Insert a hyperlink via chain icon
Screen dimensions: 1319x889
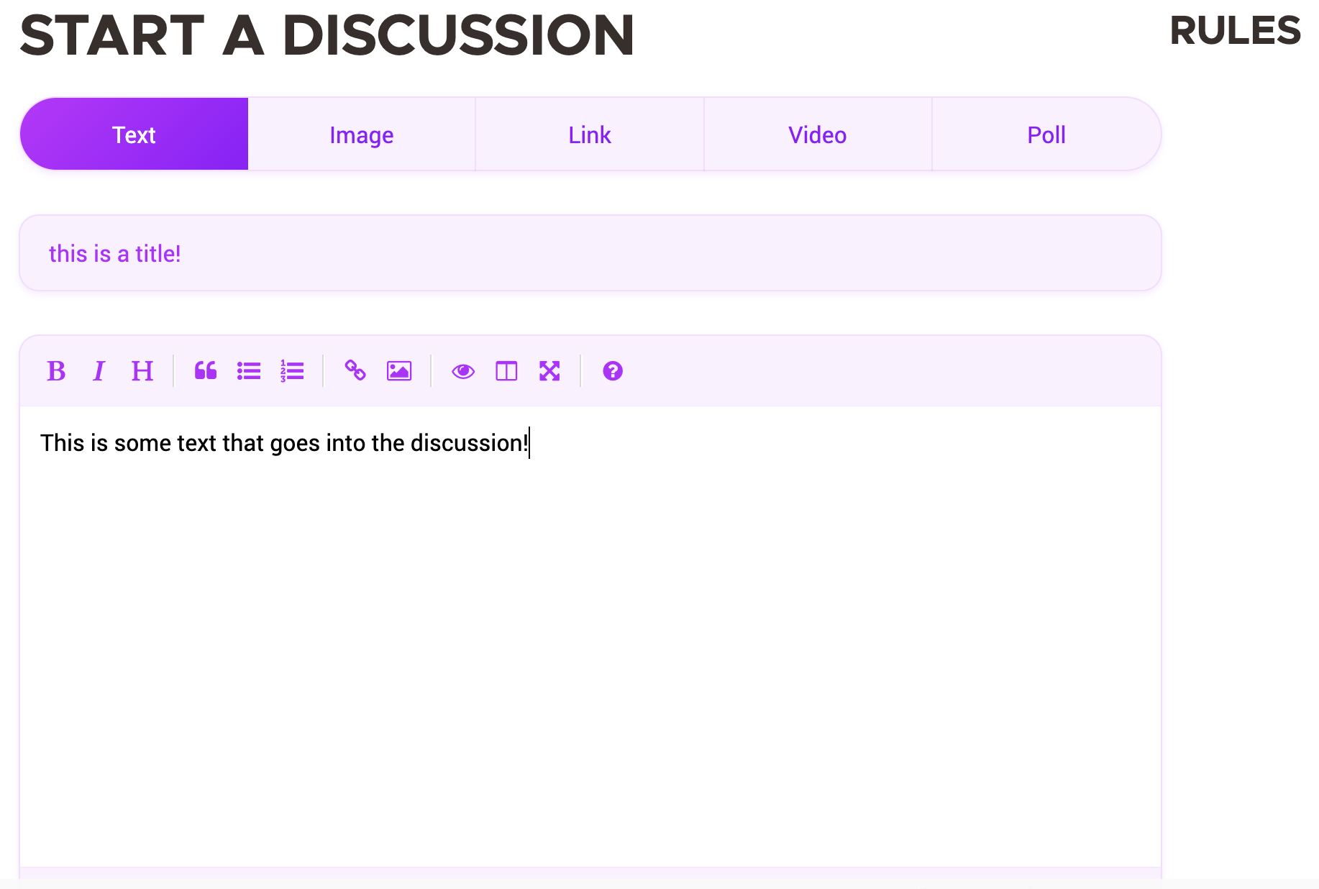(x=355, y=371)
